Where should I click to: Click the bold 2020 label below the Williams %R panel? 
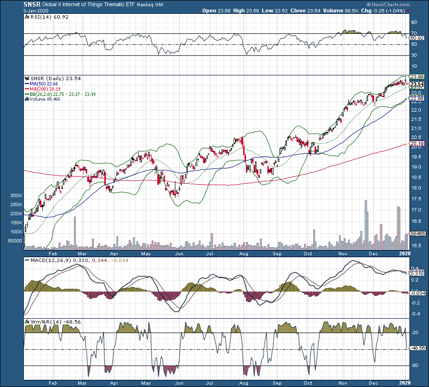point(405,383)
